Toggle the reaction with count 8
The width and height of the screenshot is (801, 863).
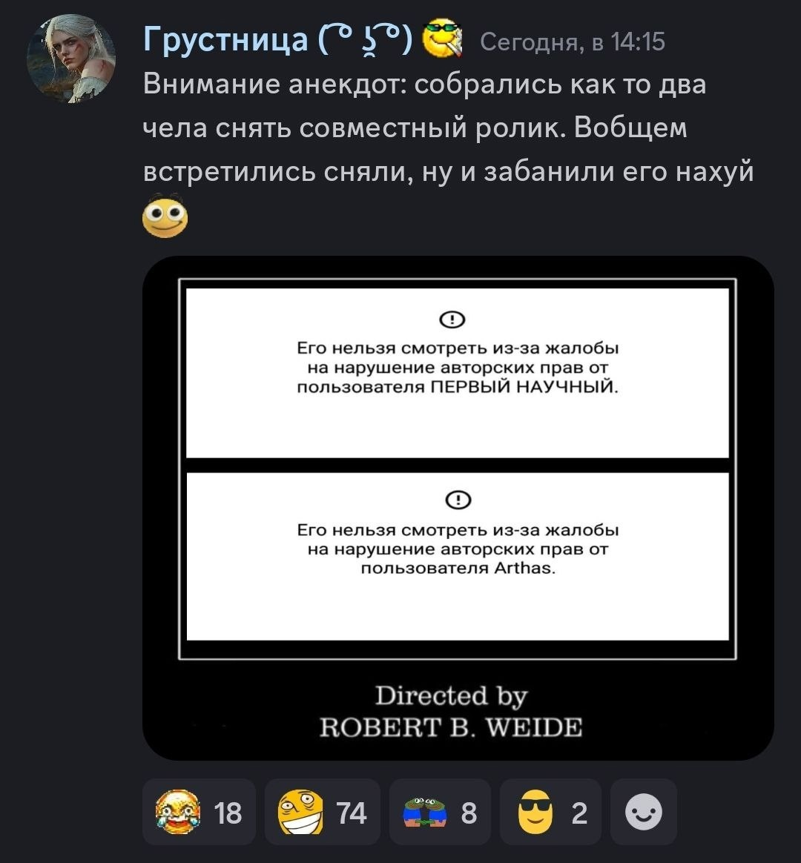[x=440, y=812]
